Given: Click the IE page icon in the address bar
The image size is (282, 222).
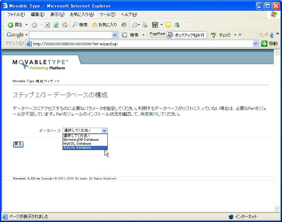Looking at the screenshot, I should point(29,44).
